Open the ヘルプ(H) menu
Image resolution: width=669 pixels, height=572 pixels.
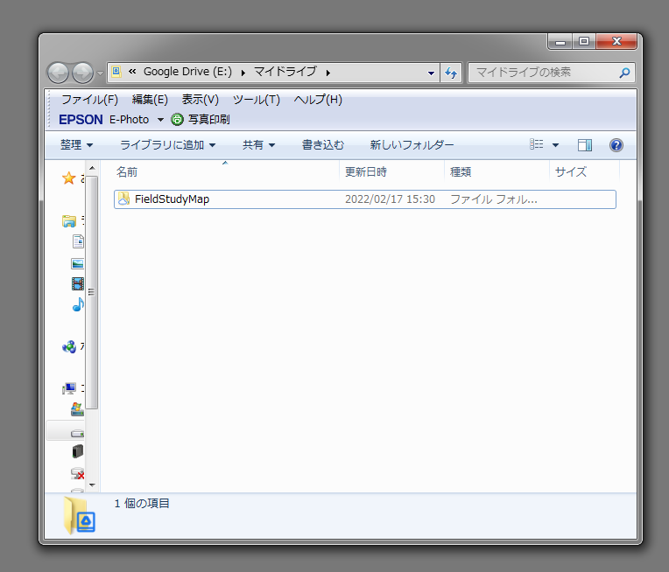318,100
